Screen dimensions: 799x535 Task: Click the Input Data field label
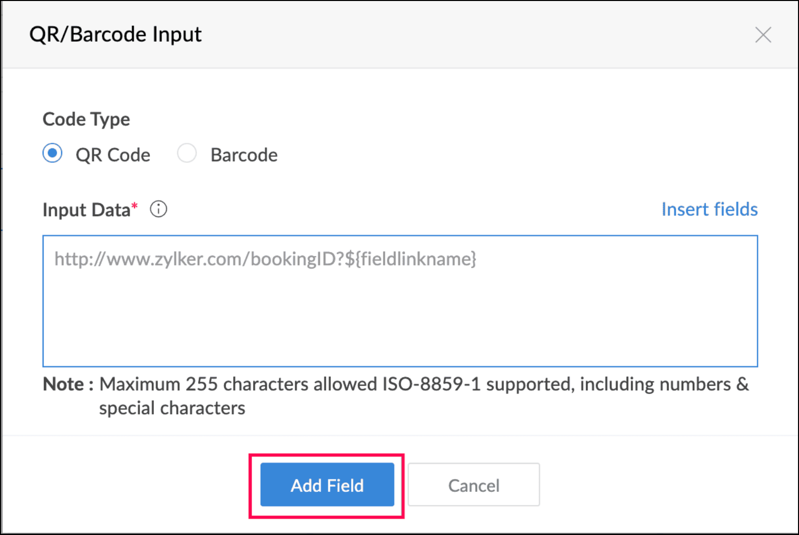click(x=86, y=210)
